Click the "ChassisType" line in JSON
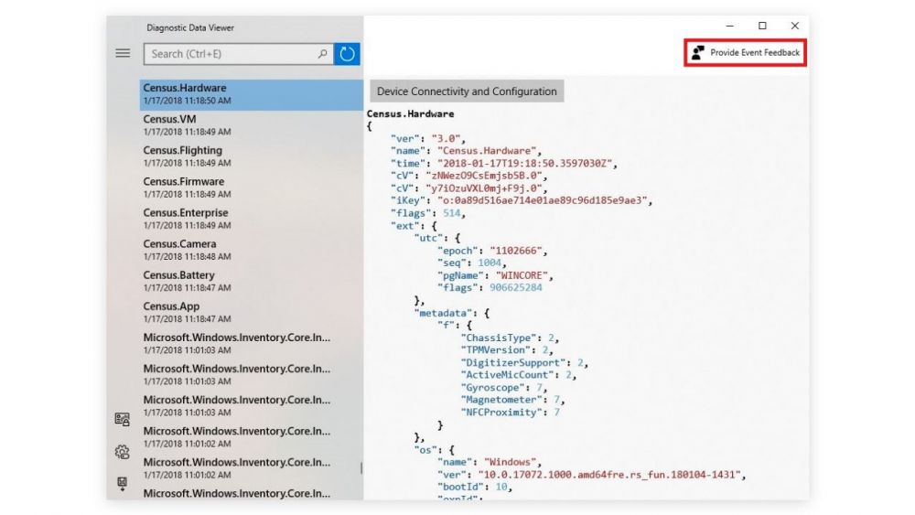915x515 pixels. pyautogui.click(x=510, y=338)
